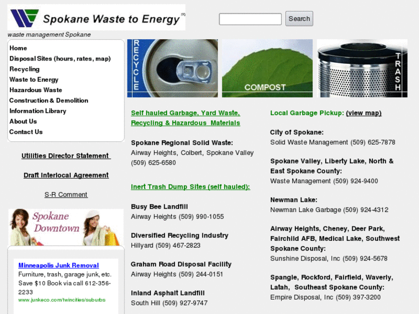Click the Recycle can banner image

(x=173, y=68)
